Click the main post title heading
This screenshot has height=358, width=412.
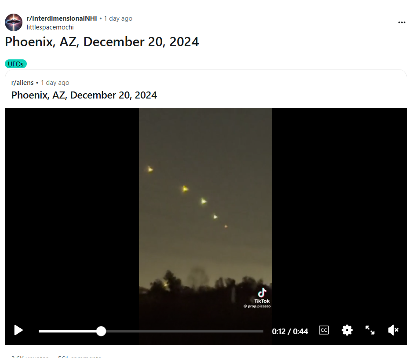[x=102, y=42]
